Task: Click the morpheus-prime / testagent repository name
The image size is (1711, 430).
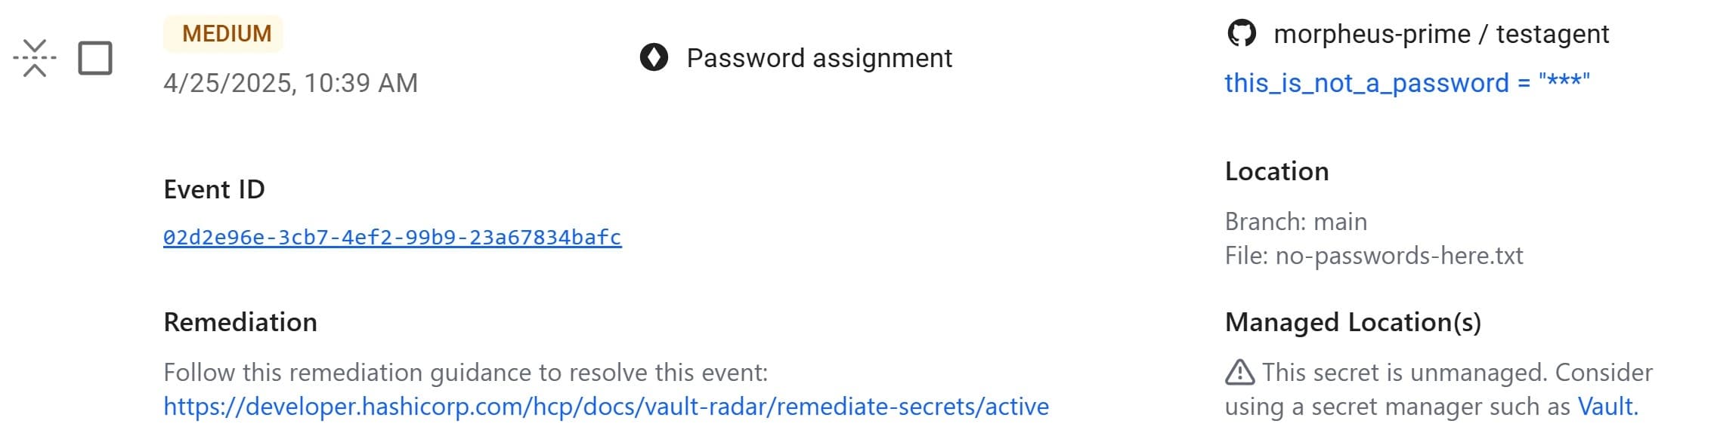Action: click(x=1441, y=34)
